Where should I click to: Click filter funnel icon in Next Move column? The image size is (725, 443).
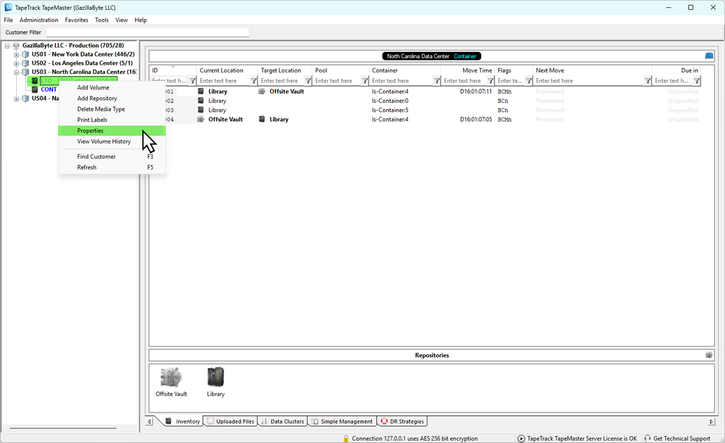647,81
